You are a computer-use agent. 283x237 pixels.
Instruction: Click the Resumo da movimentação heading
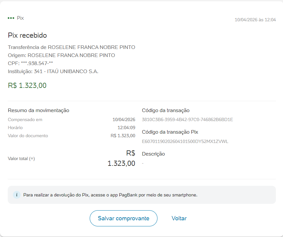38,110
